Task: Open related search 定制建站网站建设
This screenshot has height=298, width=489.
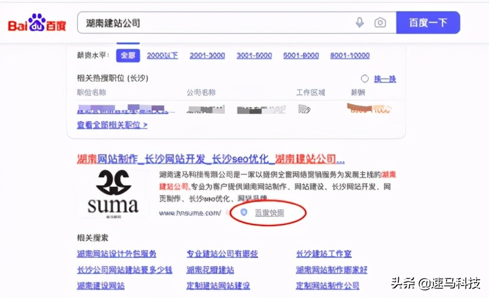Action: (x=218, y=285)
